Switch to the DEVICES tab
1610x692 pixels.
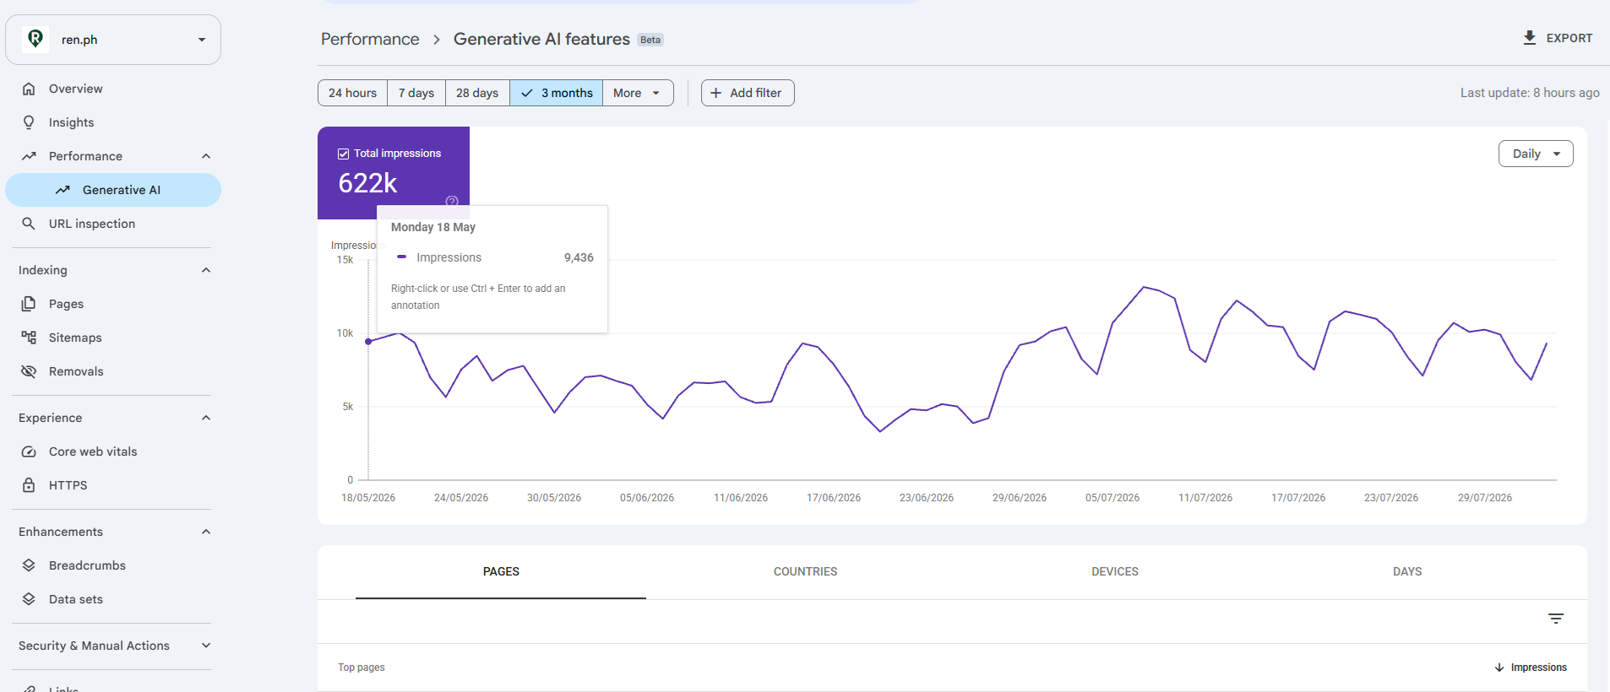pyautogui.click(x=1115, y=571)
